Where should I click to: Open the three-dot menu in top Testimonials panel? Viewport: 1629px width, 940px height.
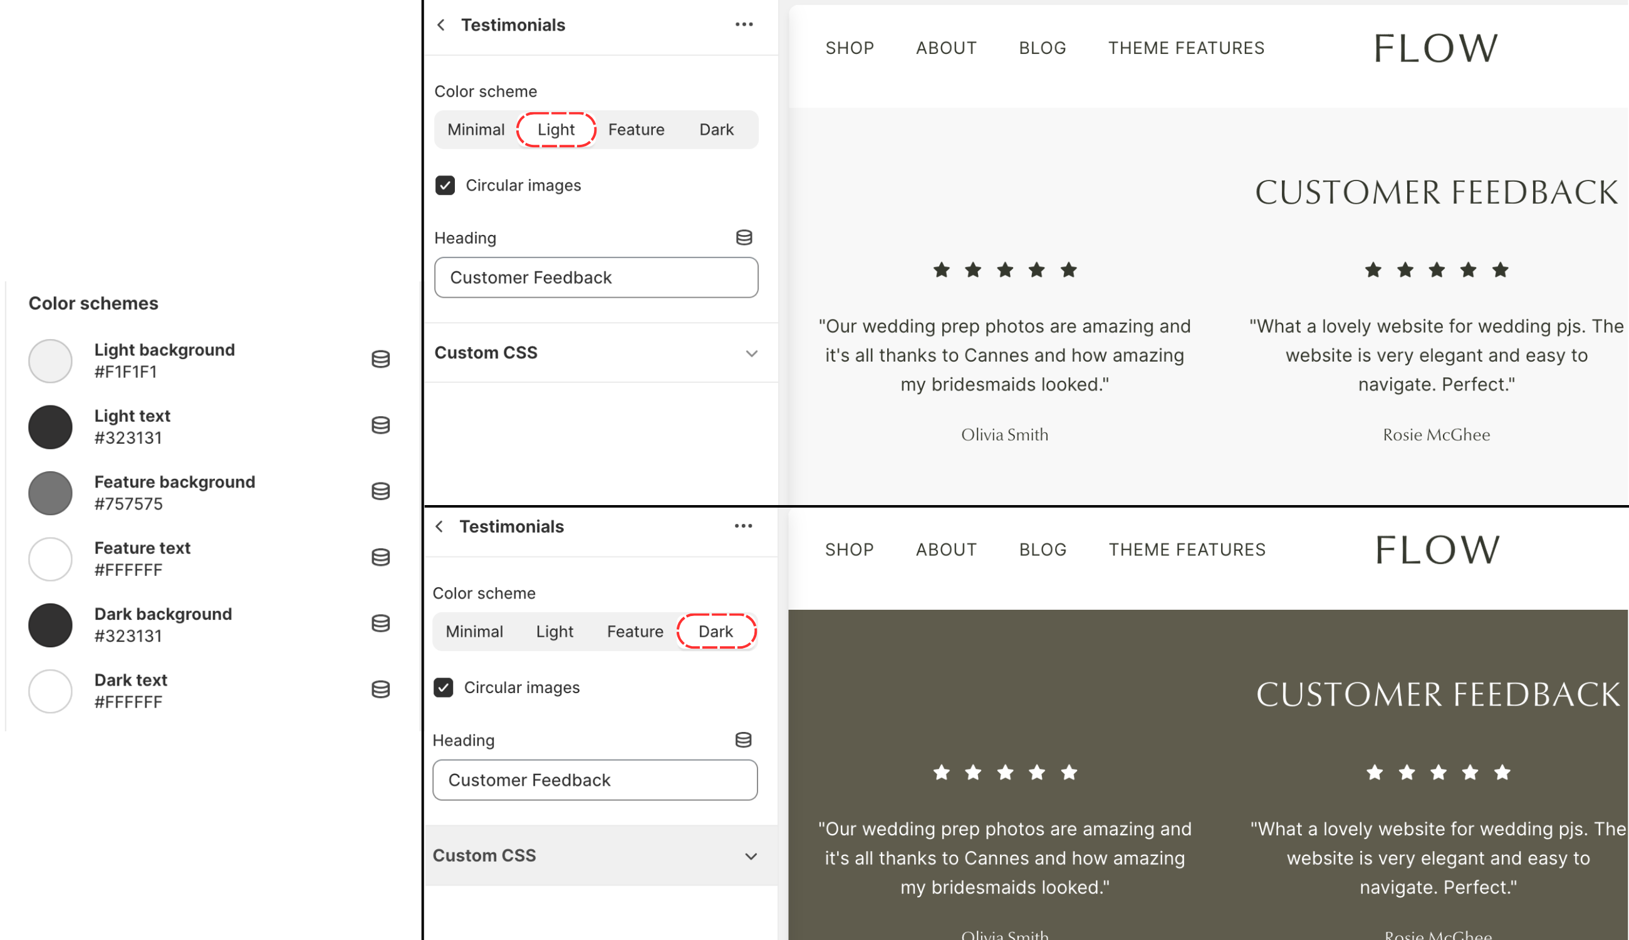point(744,24)
